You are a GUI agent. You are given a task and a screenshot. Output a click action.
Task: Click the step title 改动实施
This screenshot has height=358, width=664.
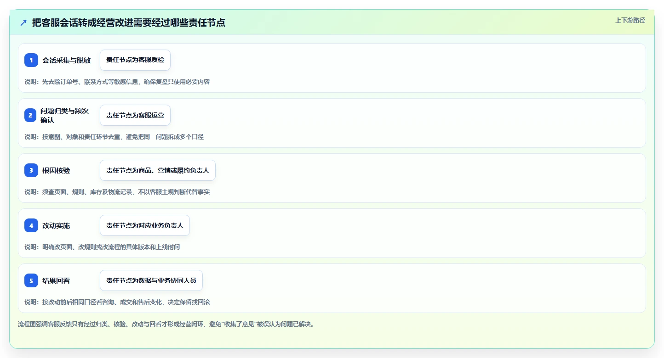[x=56, y=225]
